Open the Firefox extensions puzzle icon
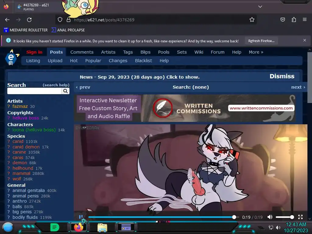312x234 pixels. click(294, 19)
